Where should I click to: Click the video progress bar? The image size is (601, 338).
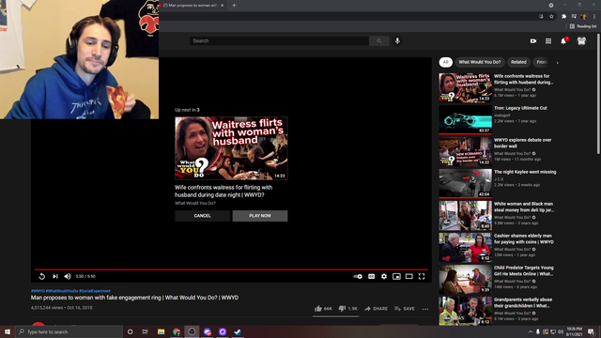[x=231, y=269]
